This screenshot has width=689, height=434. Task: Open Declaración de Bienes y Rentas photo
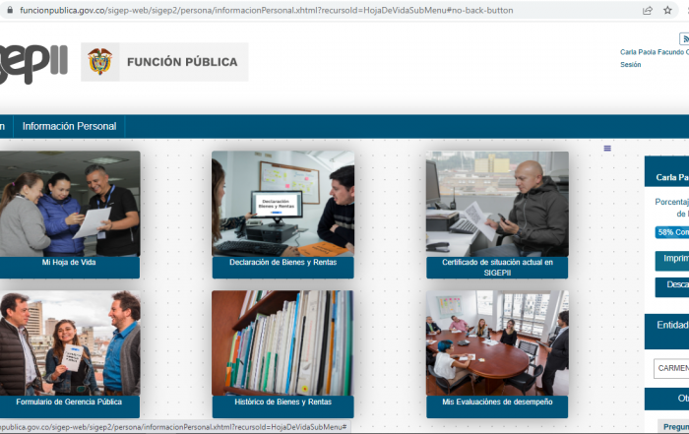(283, 204)
